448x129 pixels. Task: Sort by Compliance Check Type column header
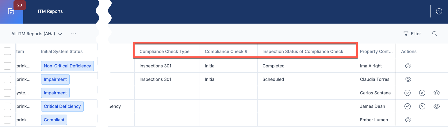pos(164,51)
